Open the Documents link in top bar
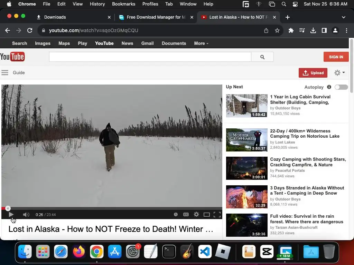Viewport: 354px width, 265px height. (x=174, y=43)
